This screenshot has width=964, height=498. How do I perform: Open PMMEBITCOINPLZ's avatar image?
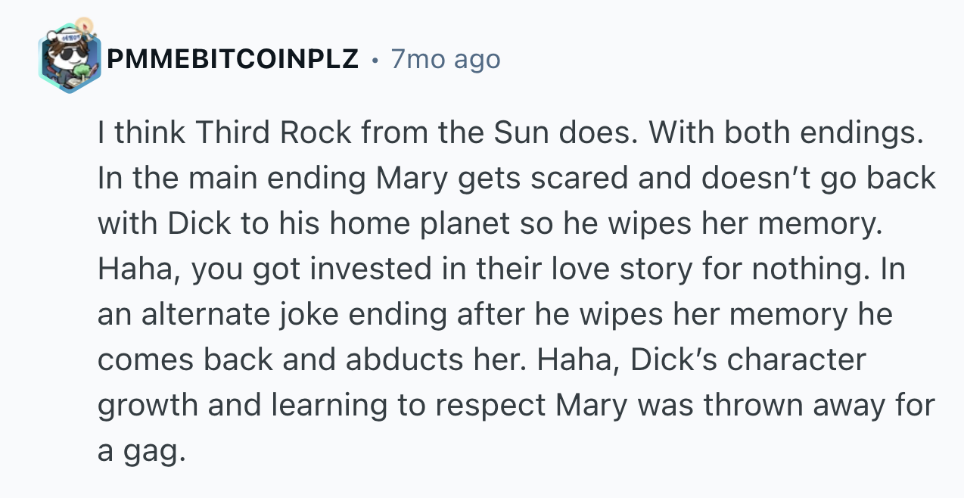[70, 58]
